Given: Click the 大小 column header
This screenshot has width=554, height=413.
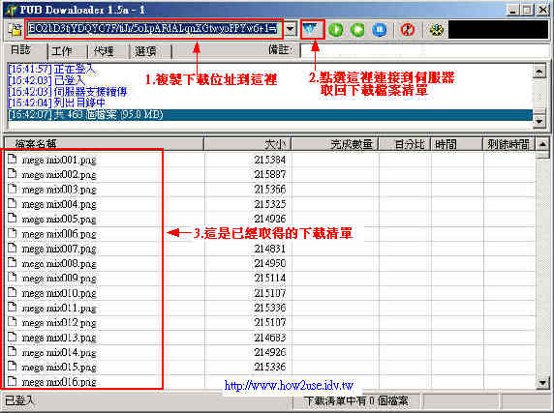Looking at the screenshot, I should (248, 144).
